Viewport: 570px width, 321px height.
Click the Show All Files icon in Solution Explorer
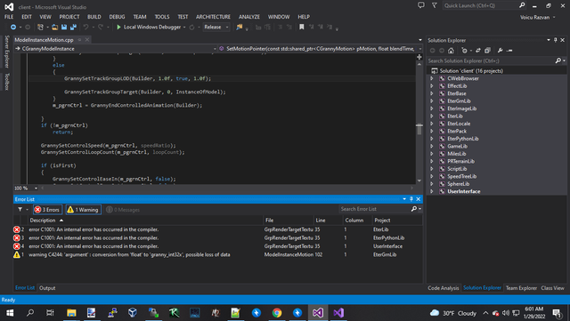(487, 51)
